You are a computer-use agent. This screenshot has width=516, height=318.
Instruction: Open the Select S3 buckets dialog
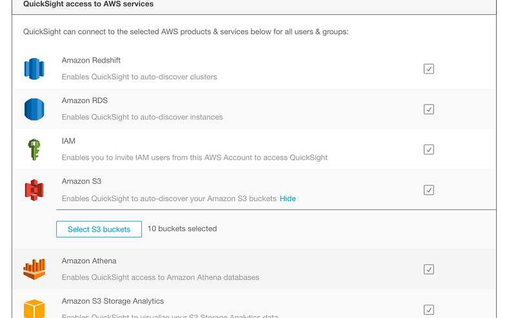tap(99, 229)
